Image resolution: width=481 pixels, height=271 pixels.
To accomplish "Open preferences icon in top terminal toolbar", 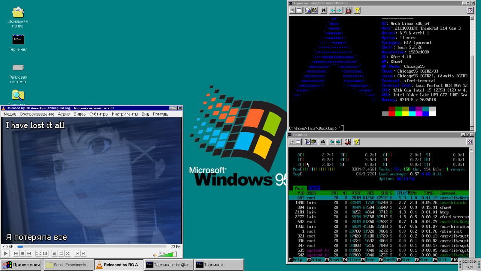I will [x=348, y=11].
